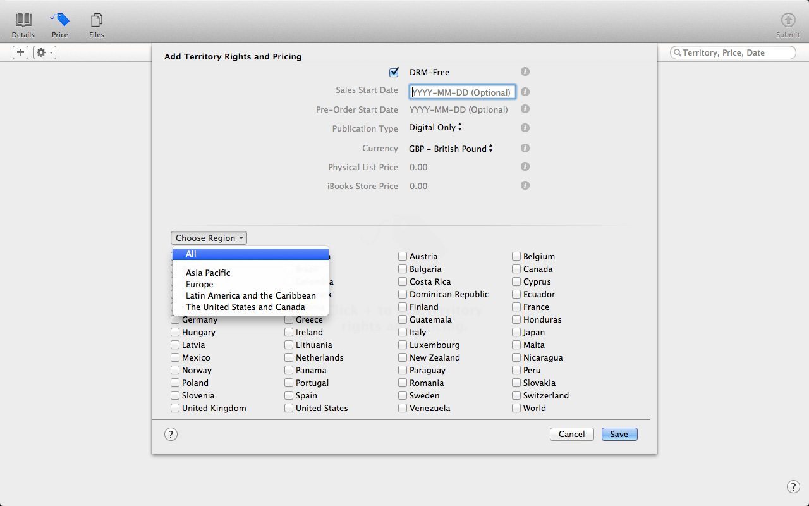Open the Currency GBP dropdown
Screen dimensions: 809x506
tap(451, 149)
